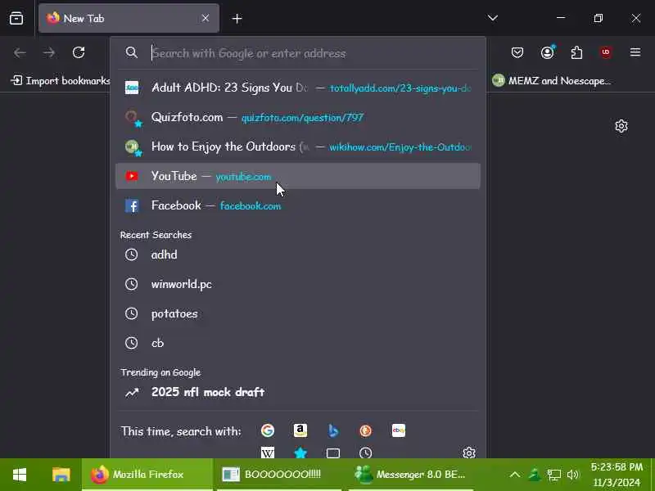Go back one page
The width and height of the screenshot is (655, 491).
click(x=20, y=52)
